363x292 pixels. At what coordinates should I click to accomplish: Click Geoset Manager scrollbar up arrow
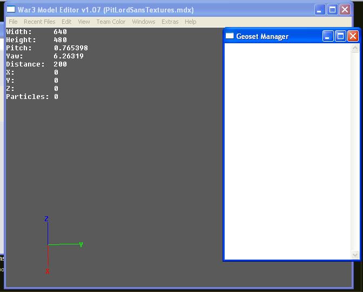pos(355,48)
